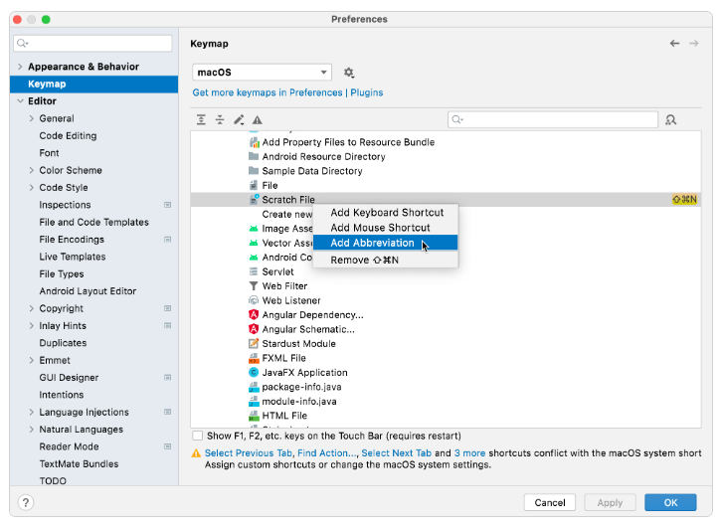This screenshot has height=530, width=720.
Task: Click the Android Resource Directory folder icon
Action: [x=254, y=156]
